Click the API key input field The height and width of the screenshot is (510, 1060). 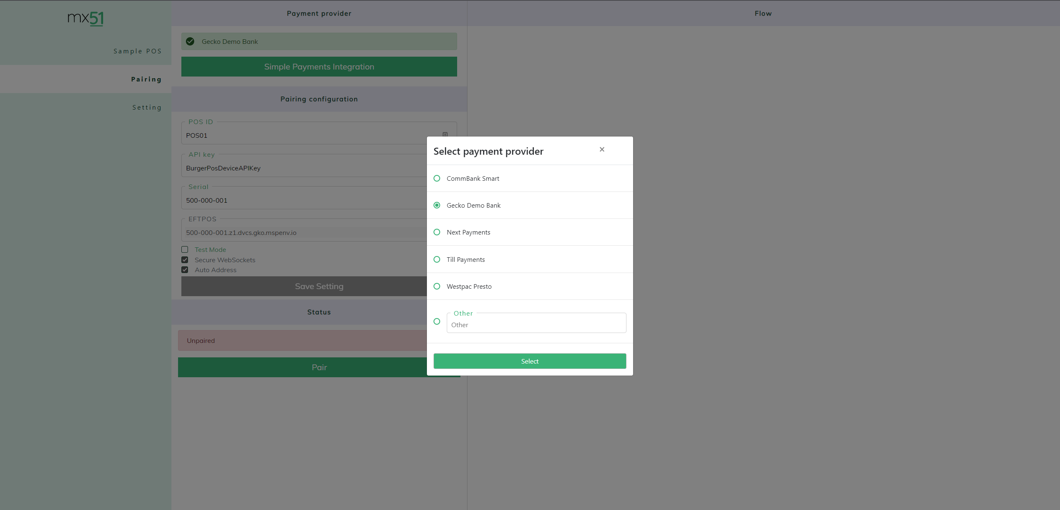coord(304,168)
